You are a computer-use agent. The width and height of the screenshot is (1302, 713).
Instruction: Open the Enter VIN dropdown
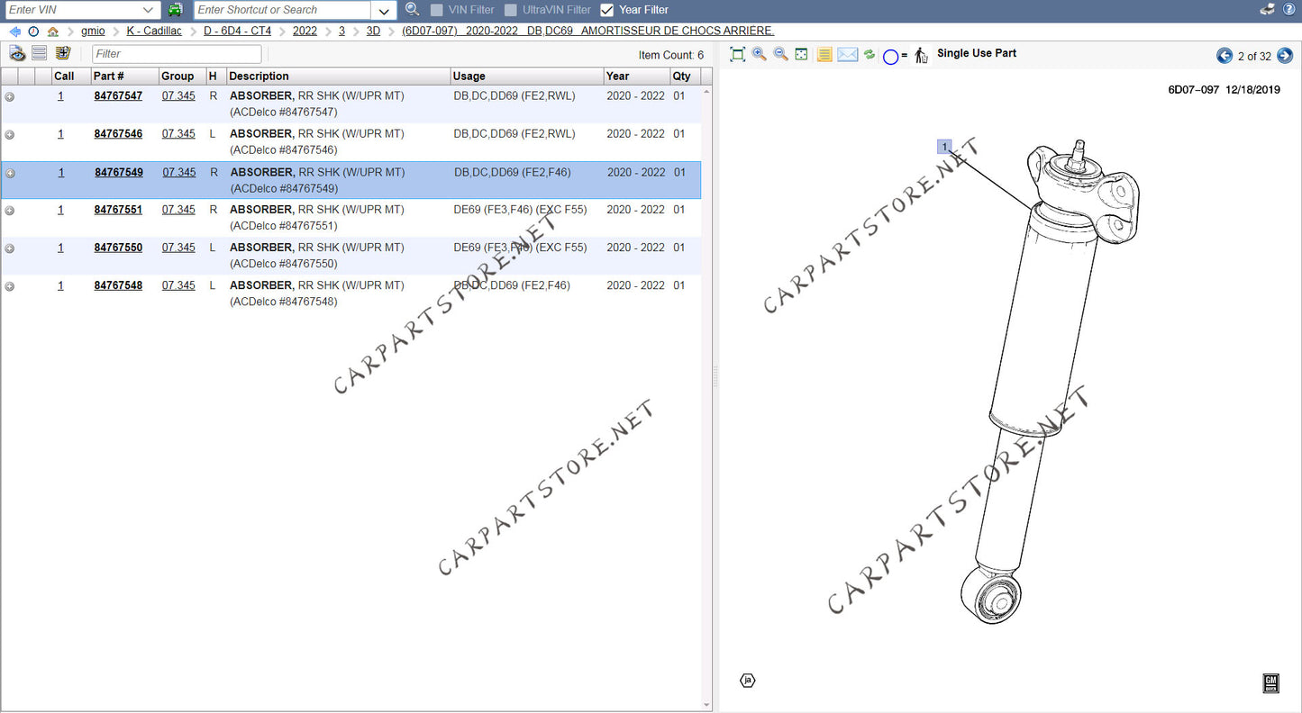149,10
